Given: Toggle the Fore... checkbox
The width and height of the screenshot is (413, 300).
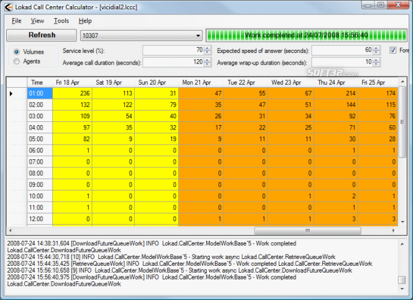Looking at the screenshot, I should (x=393, y=50).
